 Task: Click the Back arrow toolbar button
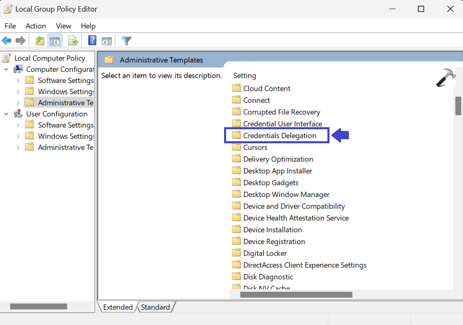tap(7, 40)
